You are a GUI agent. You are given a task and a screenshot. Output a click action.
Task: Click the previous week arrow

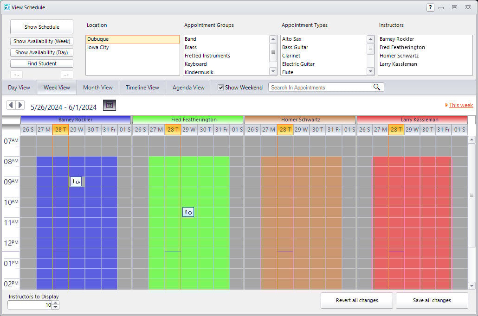[10, 105]
